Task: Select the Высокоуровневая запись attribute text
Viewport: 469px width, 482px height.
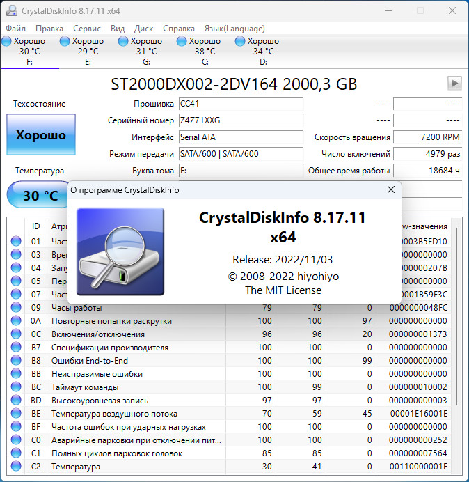Action: tap(100, 401)
